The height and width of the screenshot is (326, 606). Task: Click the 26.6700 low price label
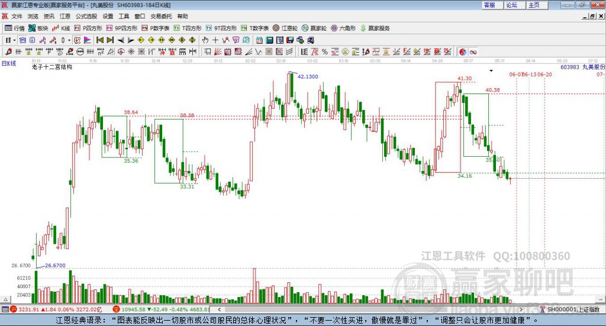55,266
